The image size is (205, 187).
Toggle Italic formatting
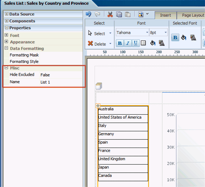click(x=128, y=43)
